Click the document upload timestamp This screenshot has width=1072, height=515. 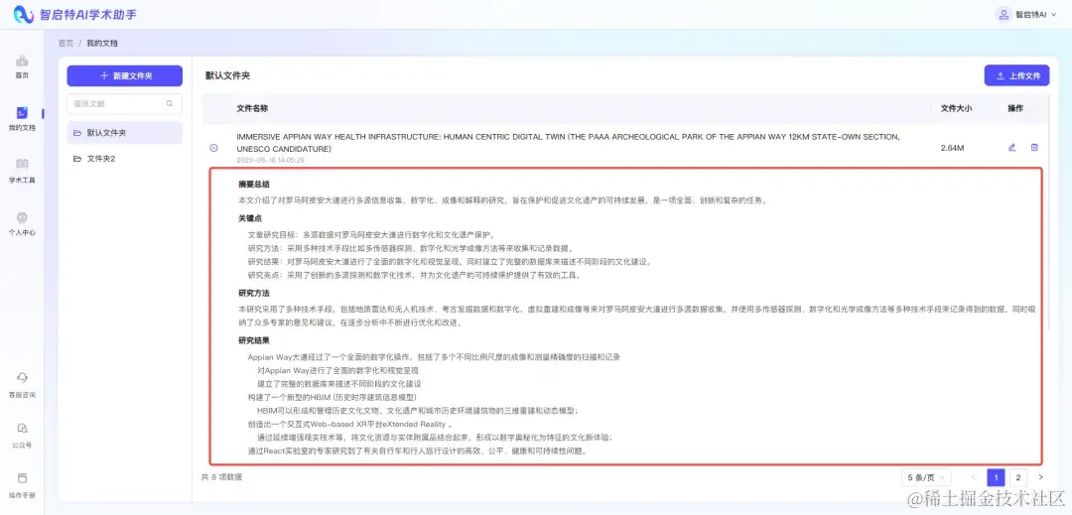(x=270, y=160)
